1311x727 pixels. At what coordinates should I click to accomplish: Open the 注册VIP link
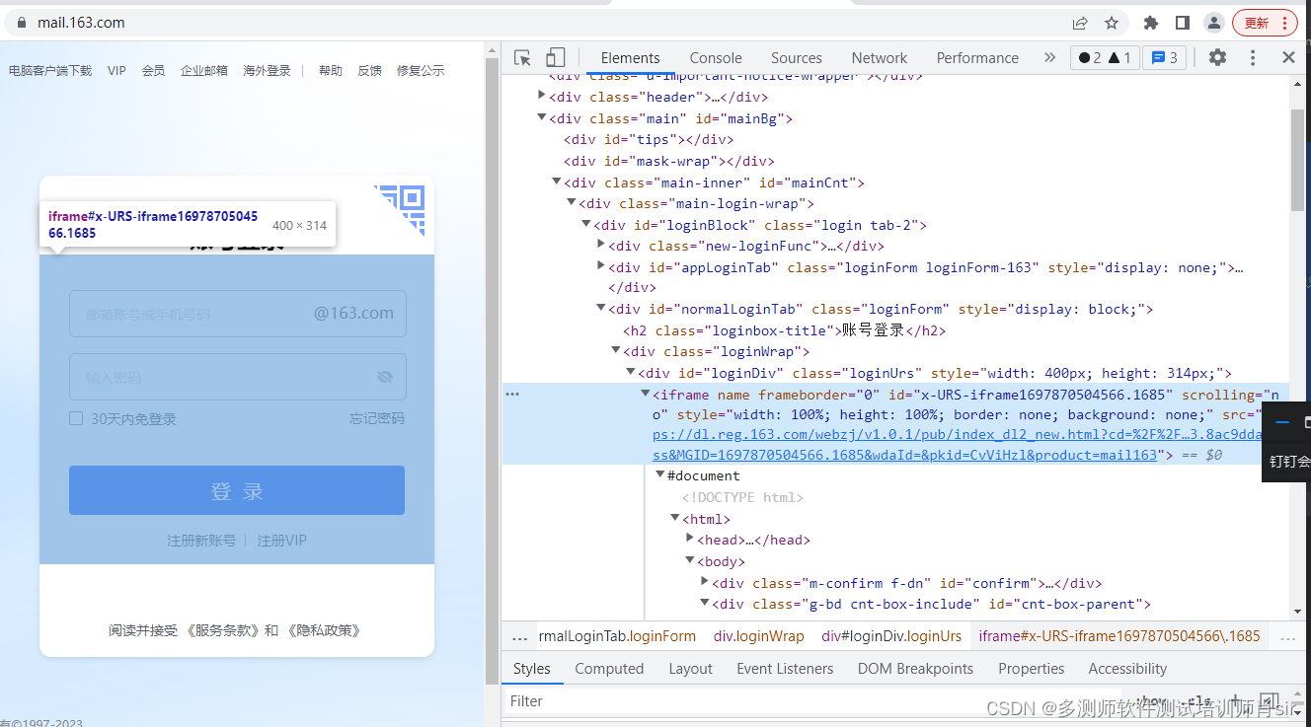click(x=282, y=541)
